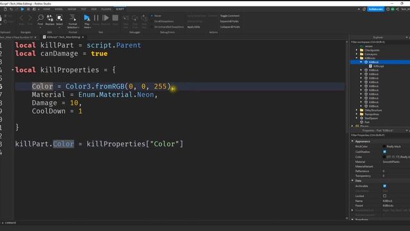The width and height of the screenshot is (410, 231).
Task: Click the Stop square button in Test group
Action: click(115, 18)
